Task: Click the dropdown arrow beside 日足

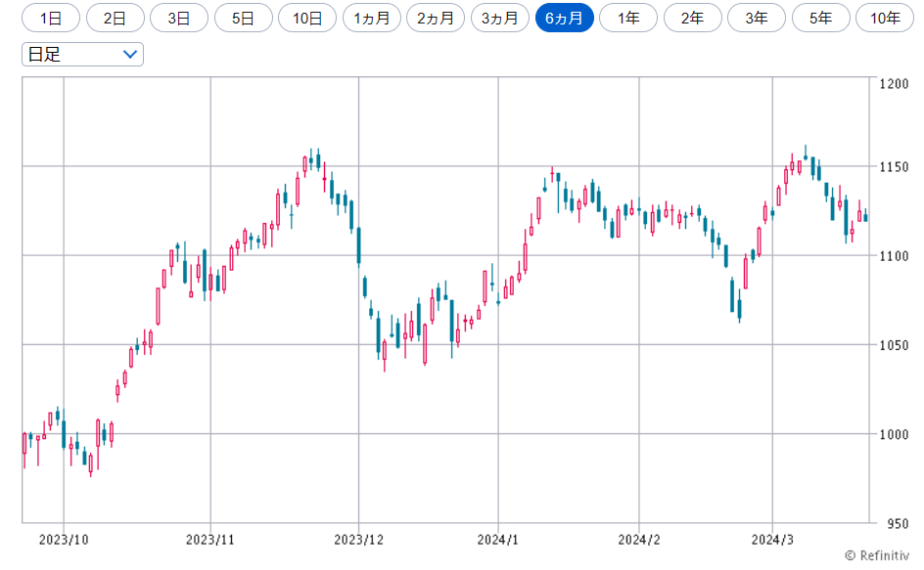Action: pos(130,55)
